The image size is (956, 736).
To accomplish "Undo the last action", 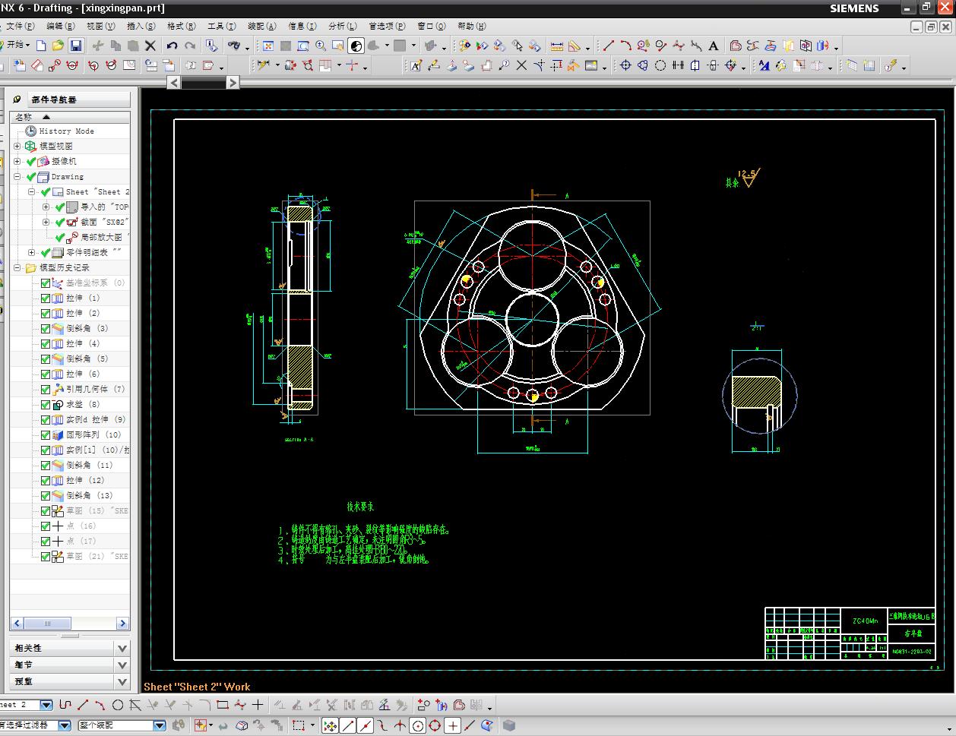I will [x=173, y=46].
